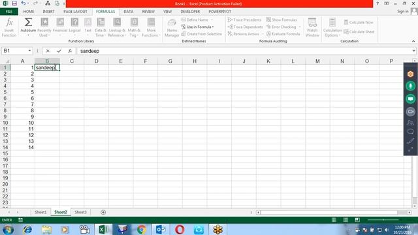This screenshot has height=235, width=418.
Task: Open the Insert Function dialog
Action: click(9, 27)
